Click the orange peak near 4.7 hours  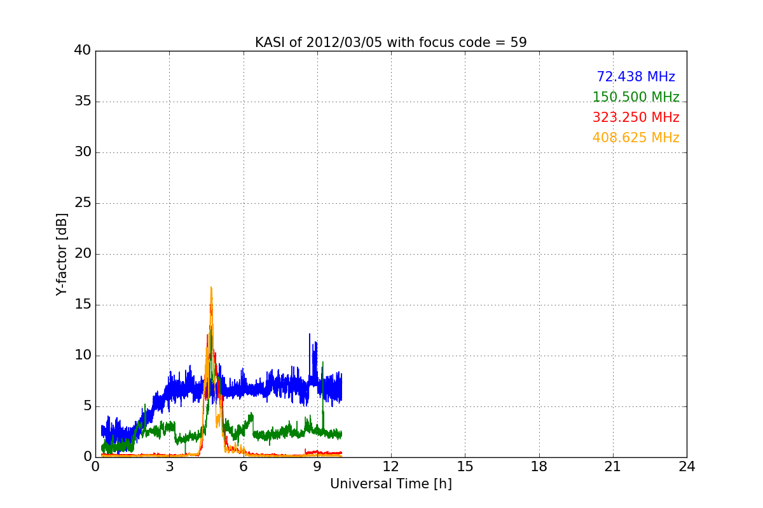[x=211, y=289]
